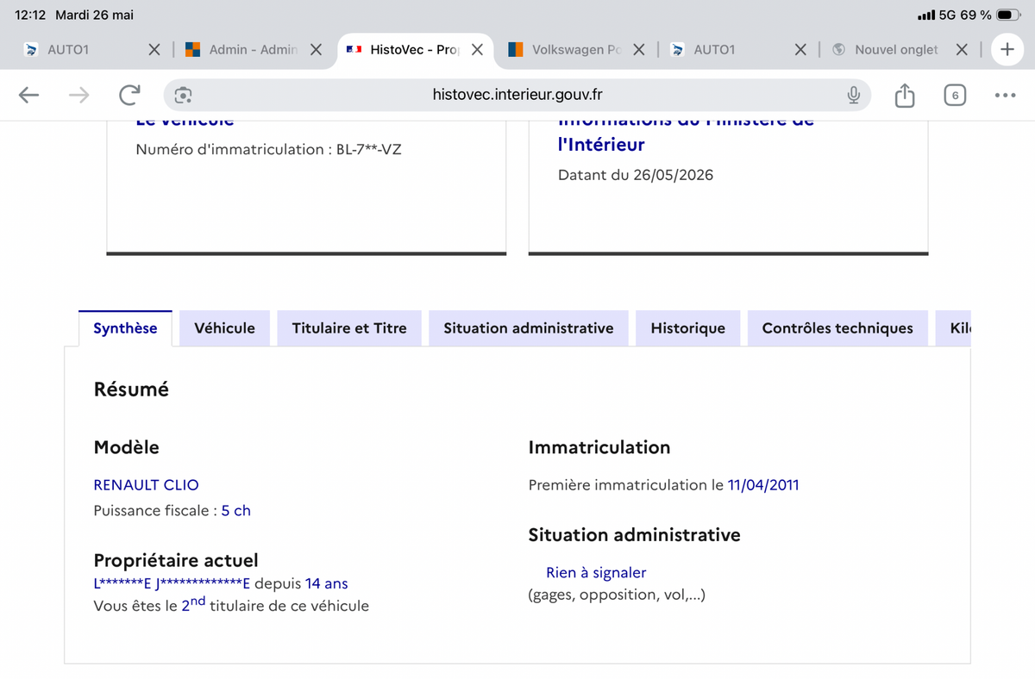Switch to the Admin browser tab
Viewport: 1035px width, 679px height.
(x=241, y=50)
